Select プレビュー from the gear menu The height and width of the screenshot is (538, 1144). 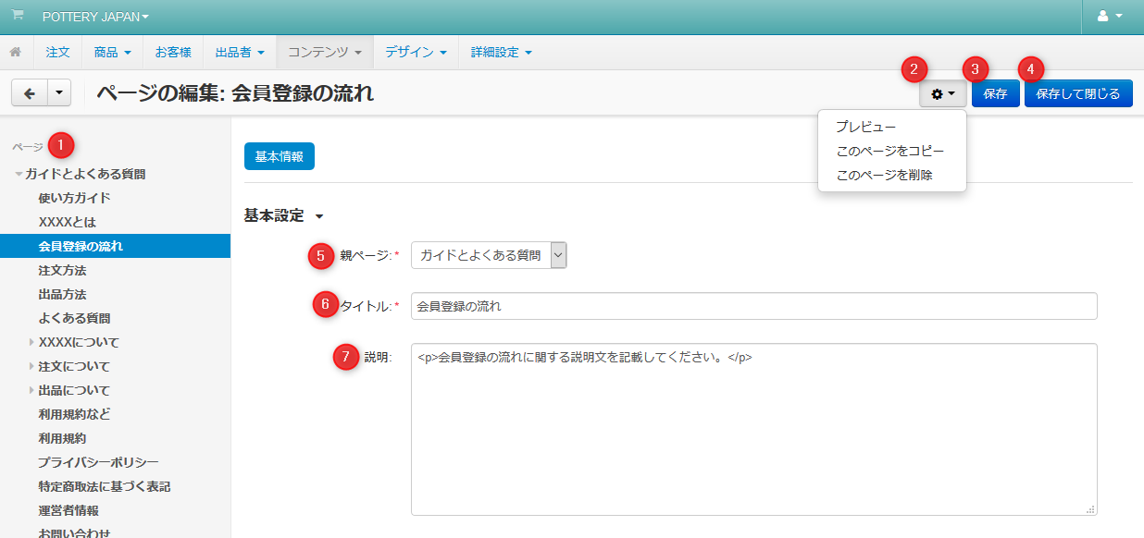pyautogui.click(x=865, y=127)
